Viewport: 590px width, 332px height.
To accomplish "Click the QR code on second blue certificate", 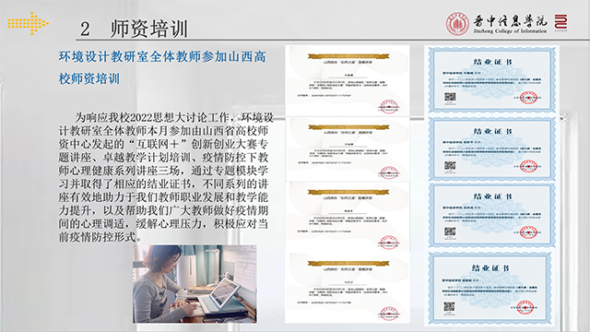I will tap(450, 166).
